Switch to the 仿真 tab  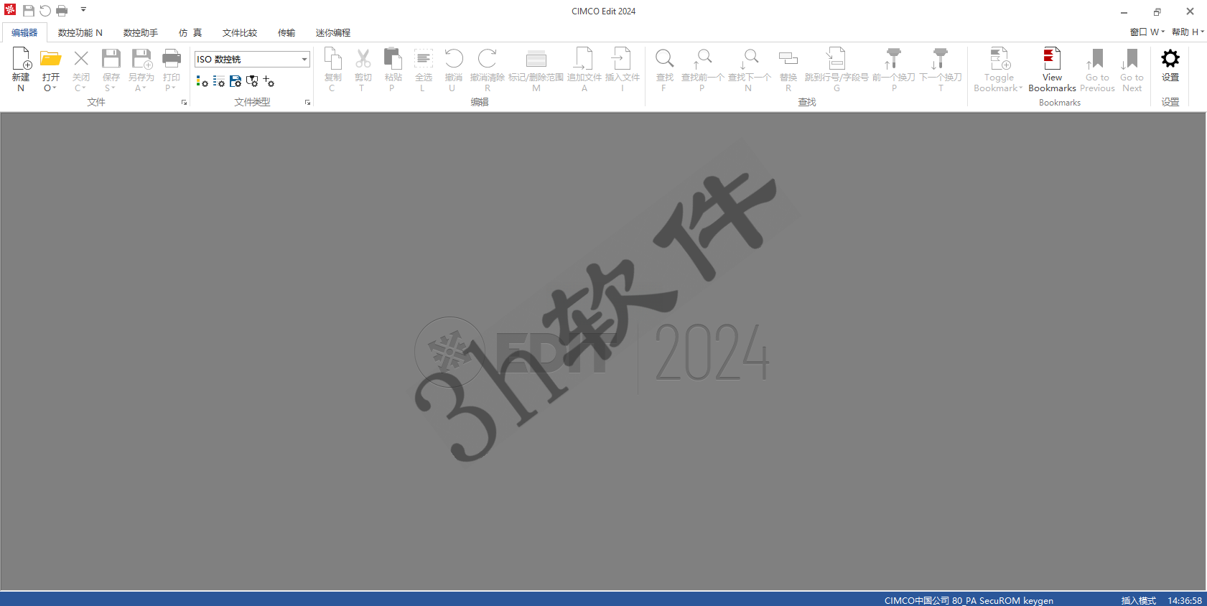[x=190, y=33]
